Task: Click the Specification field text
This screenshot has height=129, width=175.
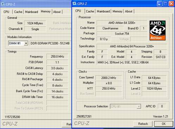Action: [x=132, y=46]
